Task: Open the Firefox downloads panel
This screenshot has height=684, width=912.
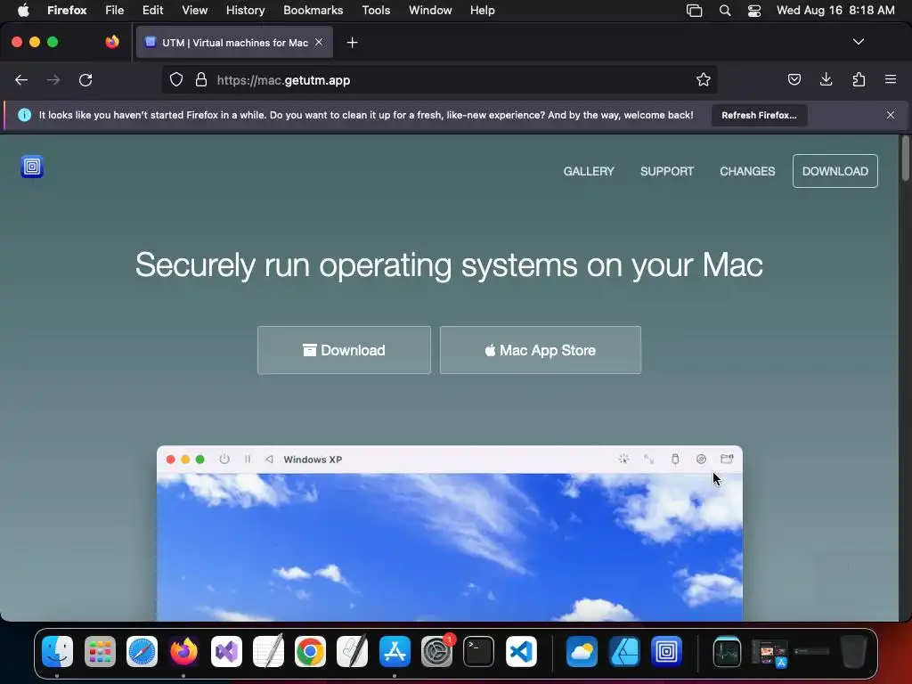Action: (x=826, y=79)
